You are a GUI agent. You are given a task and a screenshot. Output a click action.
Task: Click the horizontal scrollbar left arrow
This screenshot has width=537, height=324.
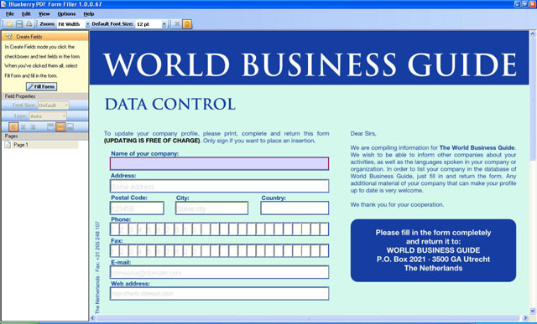pyautogui.click(x=93, y=318)
